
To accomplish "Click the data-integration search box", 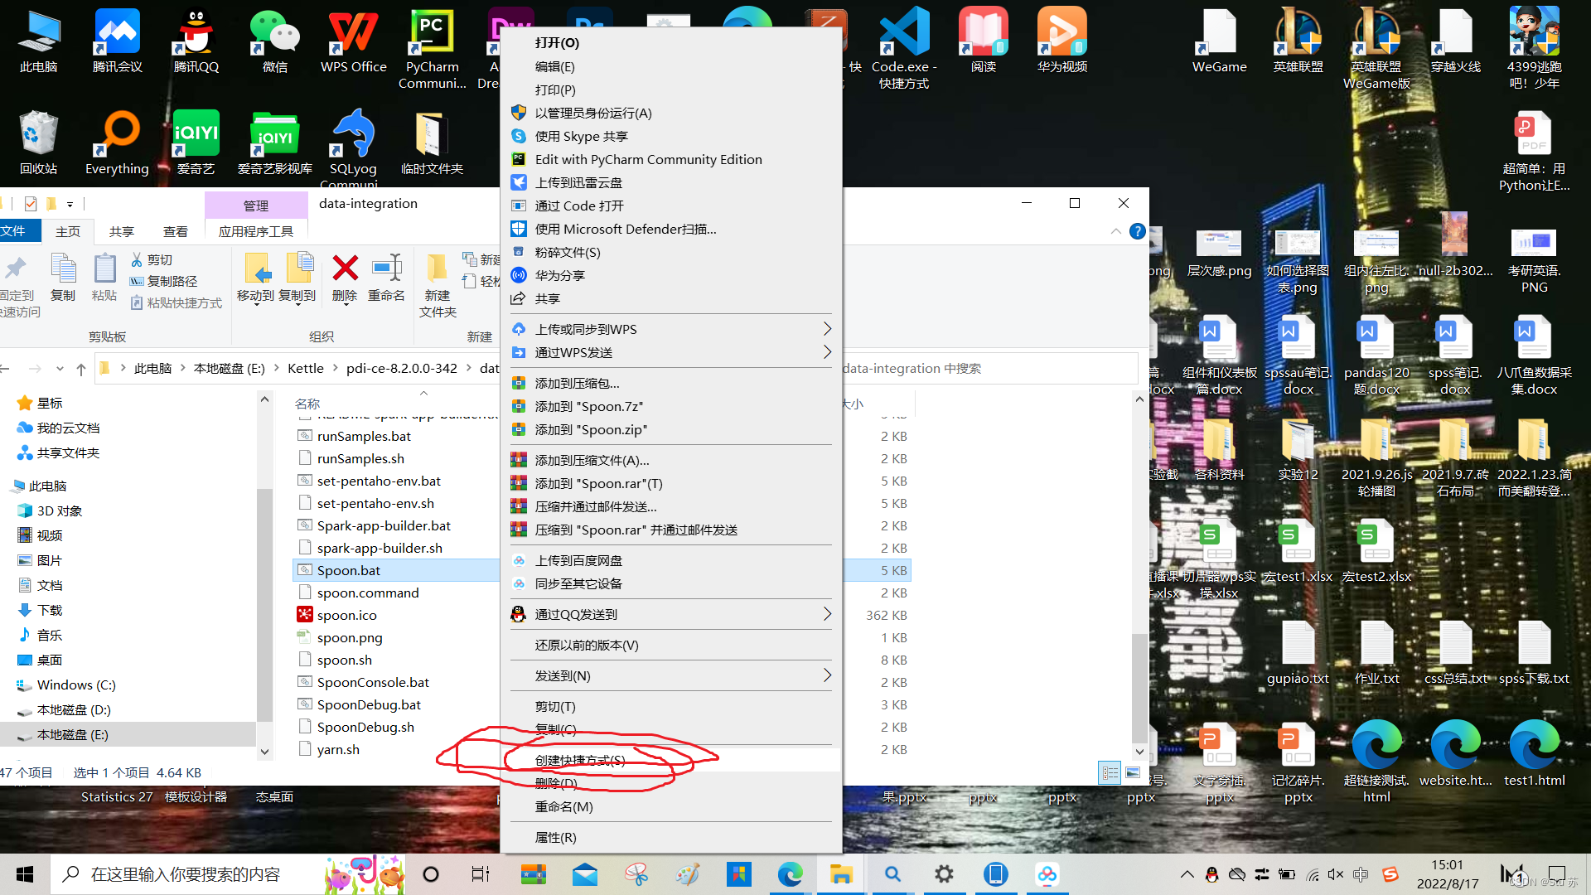I will 990,369.
